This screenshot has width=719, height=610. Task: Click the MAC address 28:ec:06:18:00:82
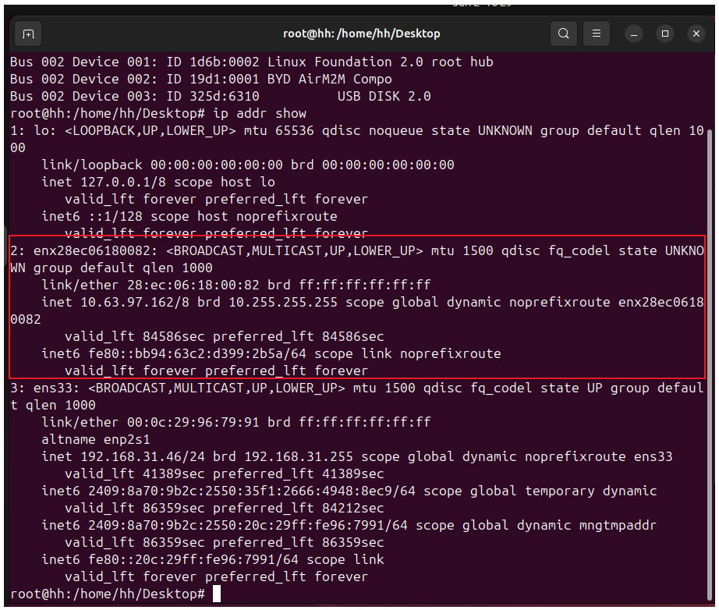pyautogui.click(x=193, y=285)
